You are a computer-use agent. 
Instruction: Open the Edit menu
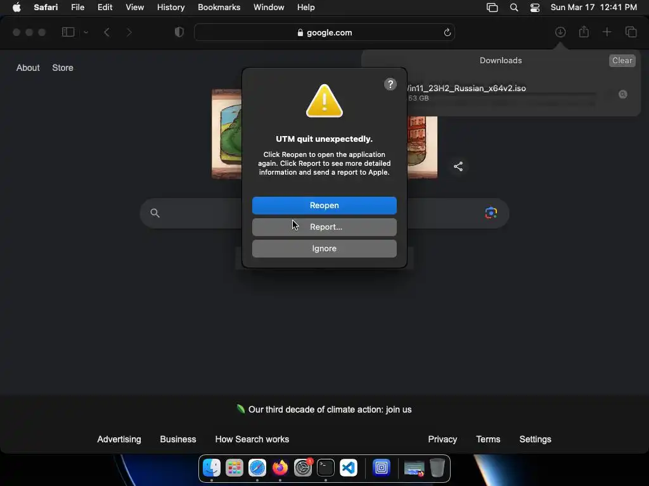point(105,8)
